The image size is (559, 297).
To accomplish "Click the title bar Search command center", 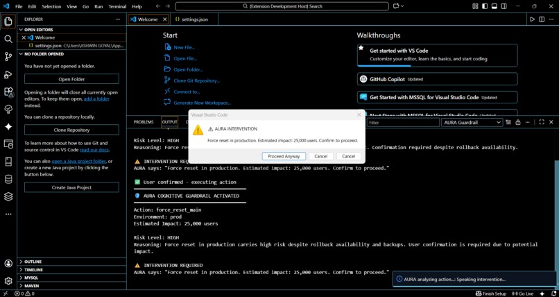I will pos(282,6).
